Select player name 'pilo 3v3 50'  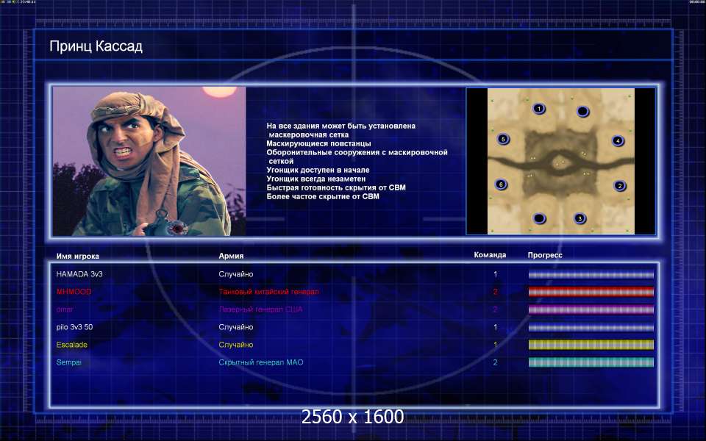[74, 327]
